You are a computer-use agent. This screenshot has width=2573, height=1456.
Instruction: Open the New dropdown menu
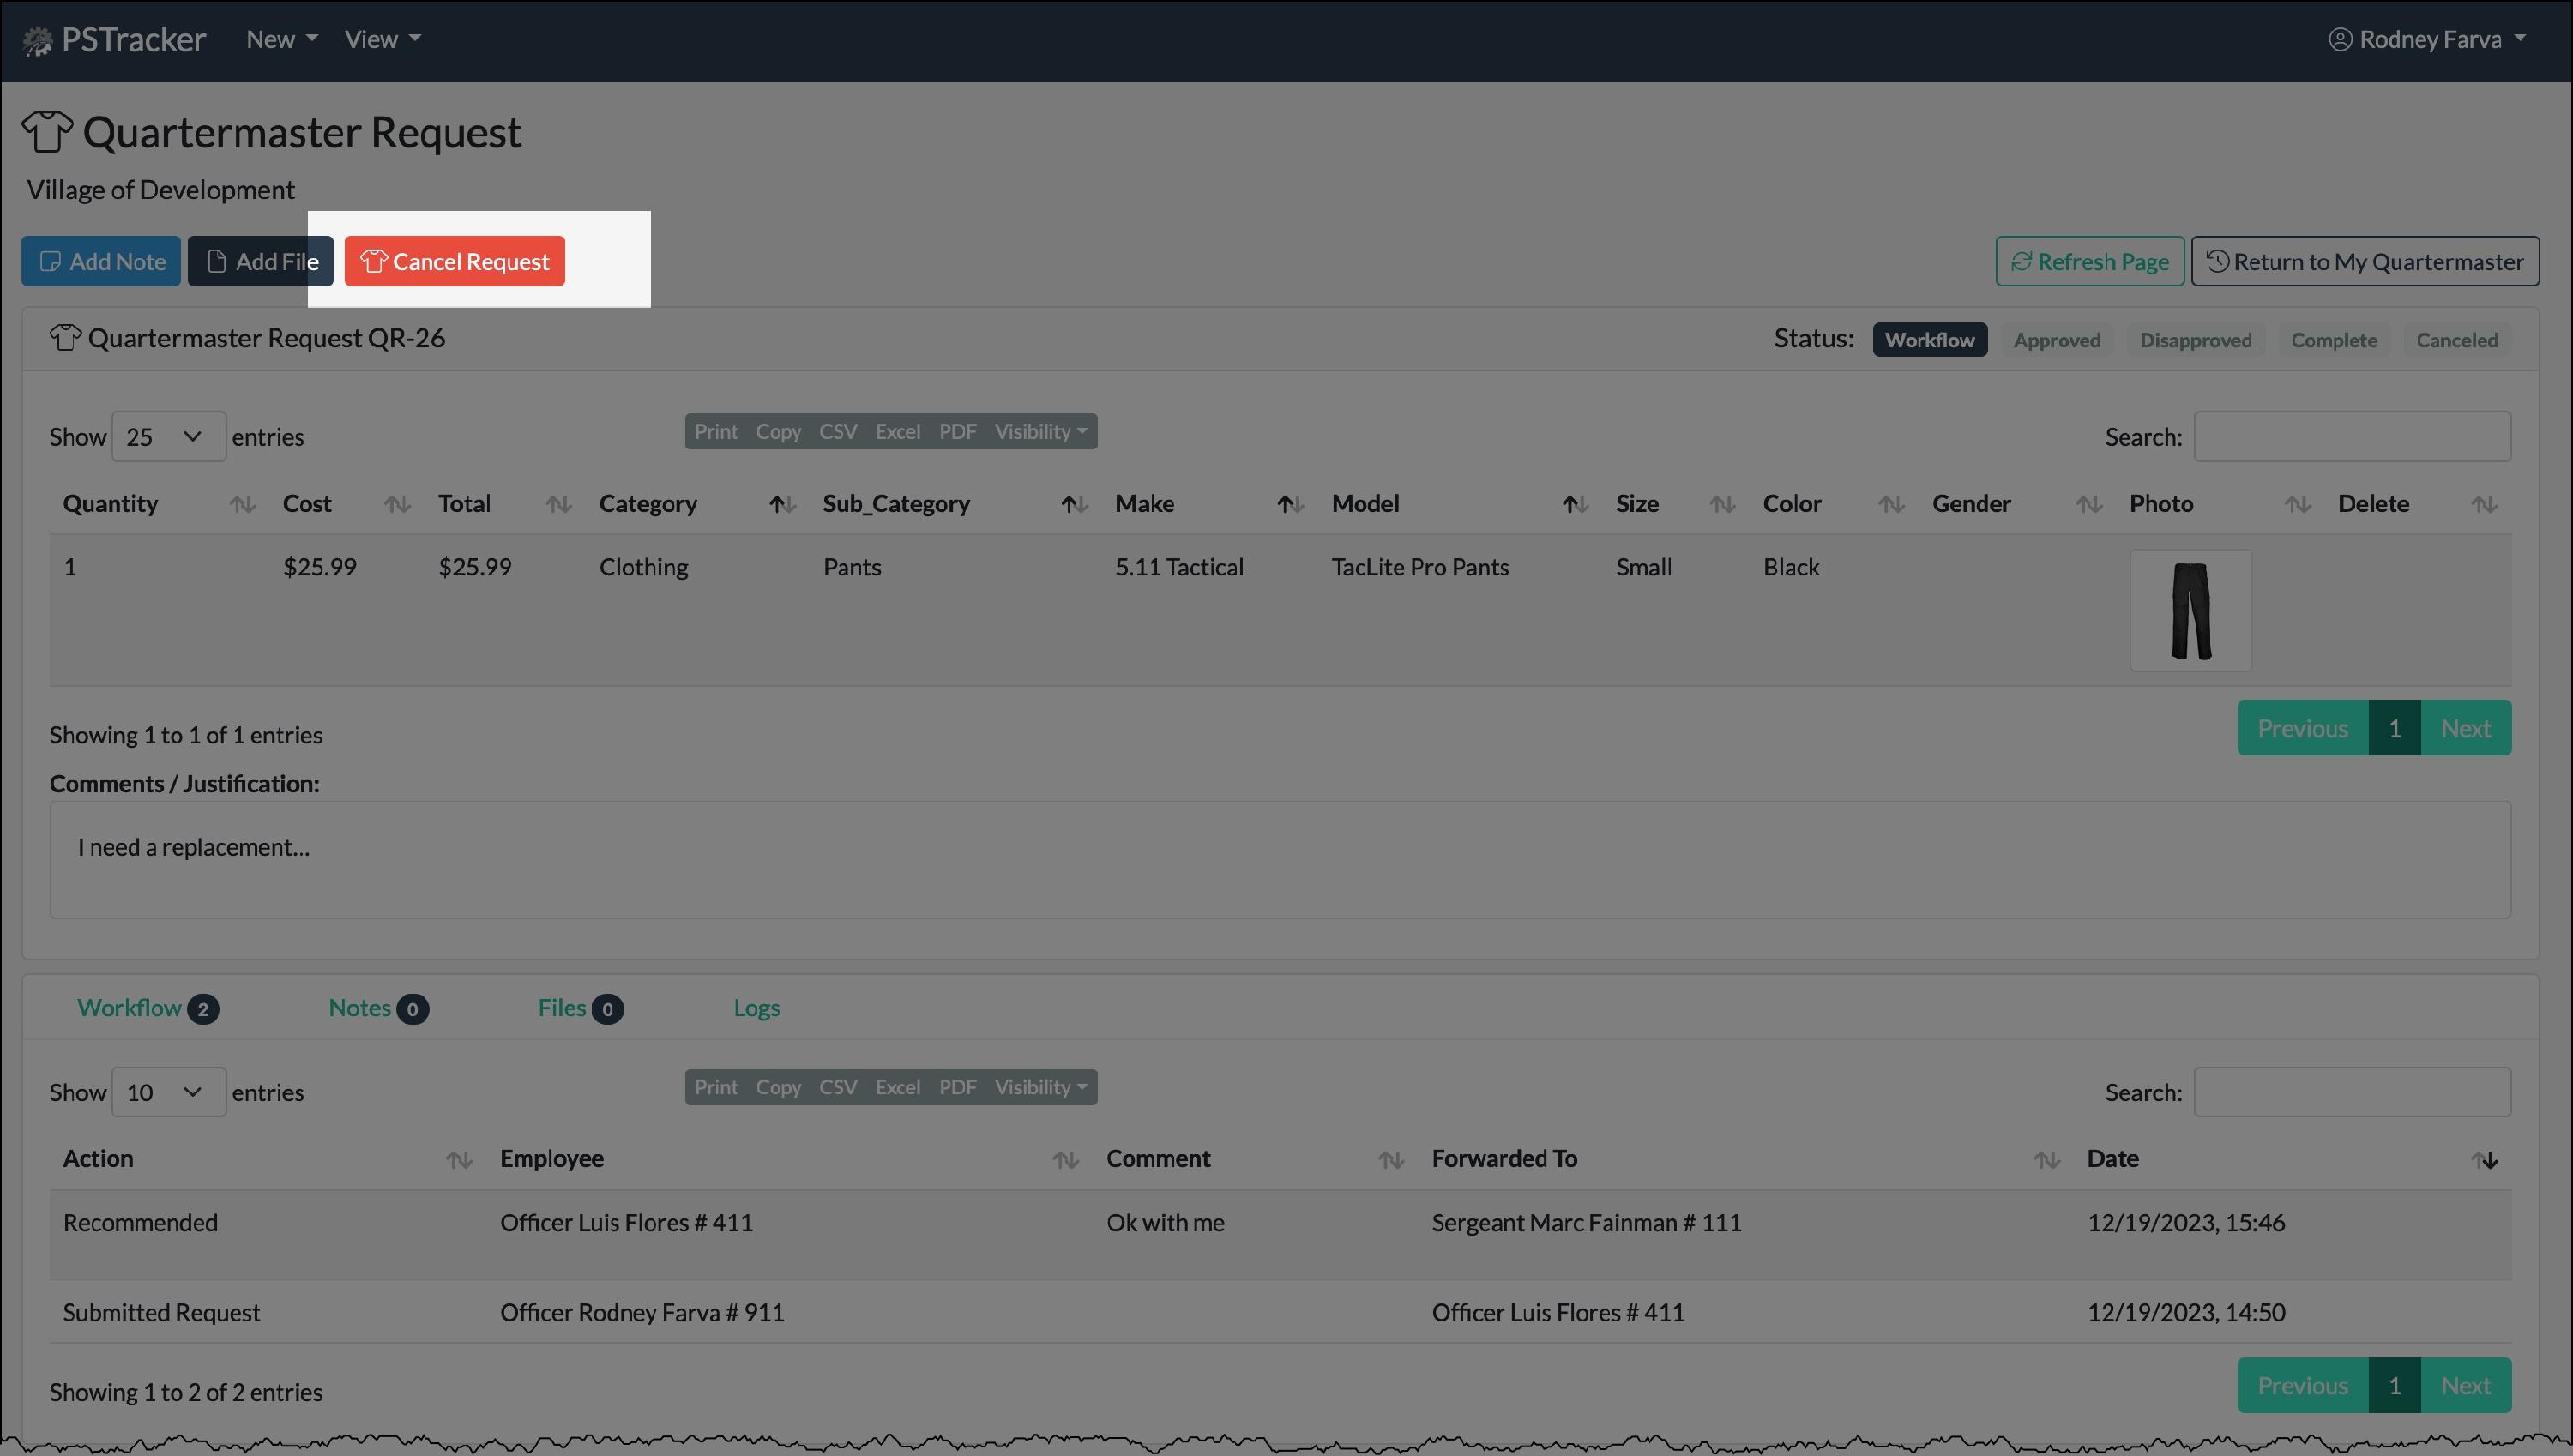pos(281,39)
